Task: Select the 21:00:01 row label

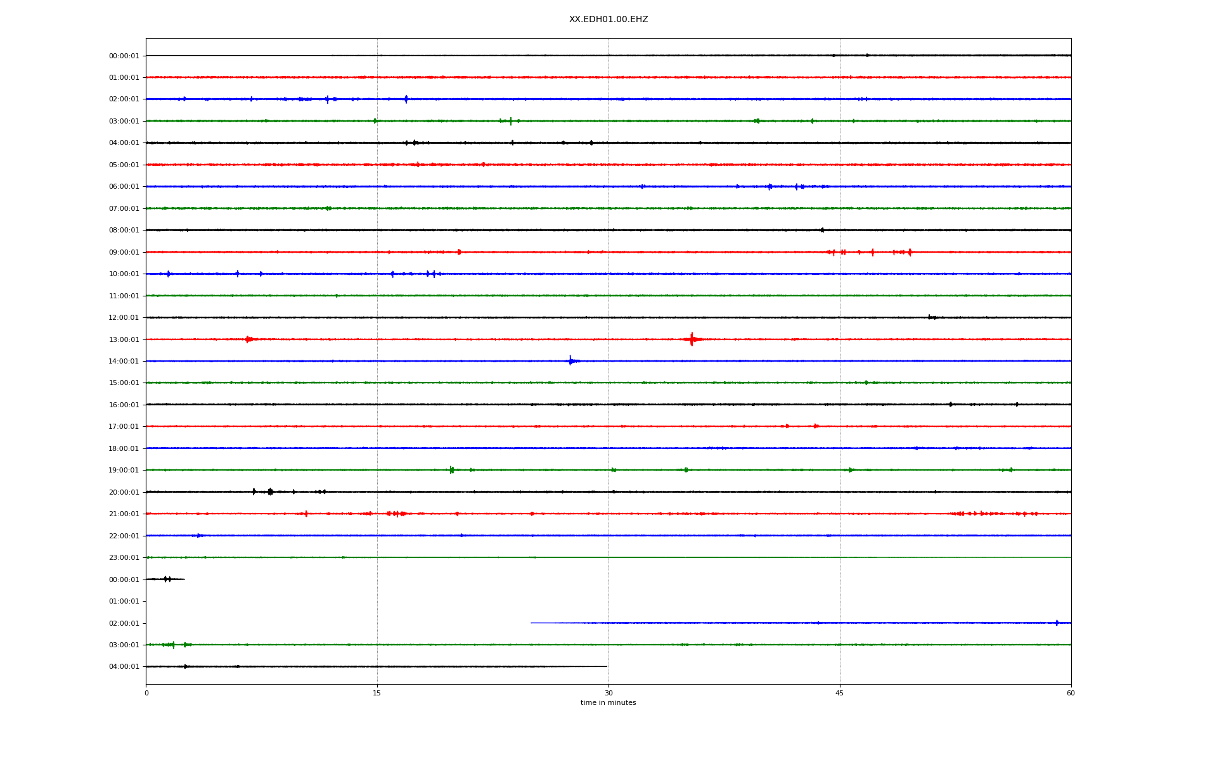Action: tap(124, 514)
